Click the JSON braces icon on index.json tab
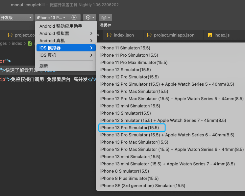 click(109, 35)
